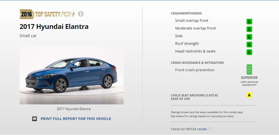Select the Small overlap front label
The width and height of the screenshot is (279, 135).
(x=192, y=20)
